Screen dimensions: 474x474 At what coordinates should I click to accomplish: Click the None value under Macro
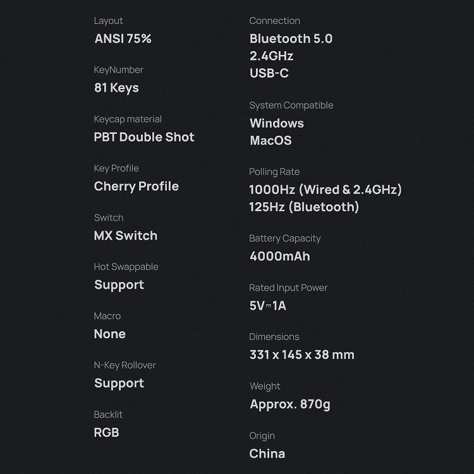pyautogui.click(x=109, y=334)
